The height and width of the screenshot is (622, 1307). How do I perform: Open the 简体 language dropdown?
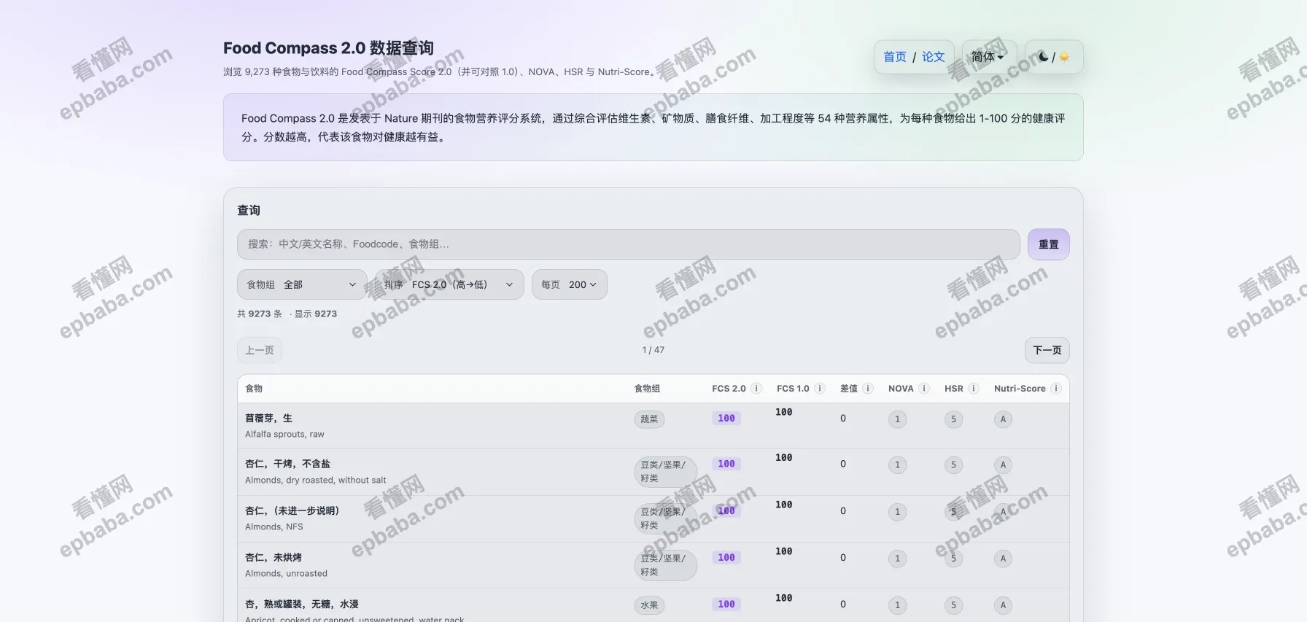(988, 57)
